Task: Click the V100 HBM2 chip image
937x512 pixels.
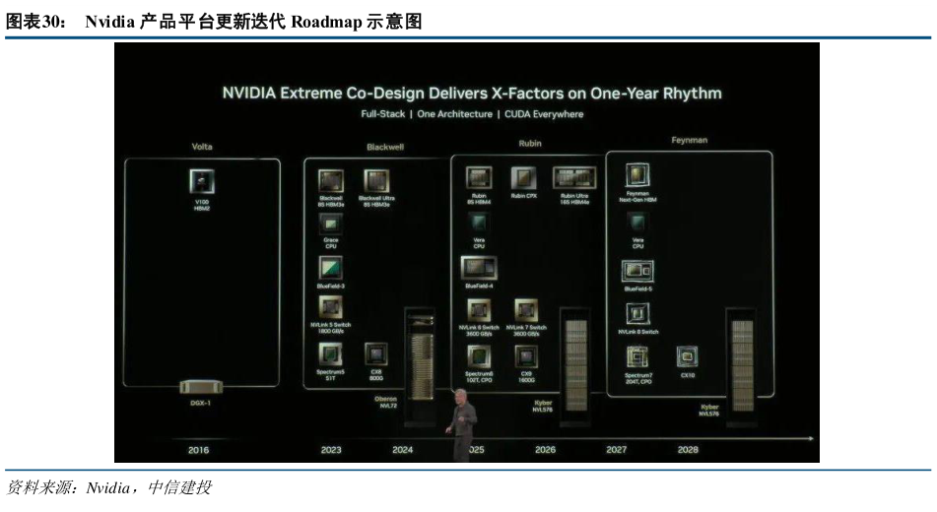Action: click(x=202, y=181)
